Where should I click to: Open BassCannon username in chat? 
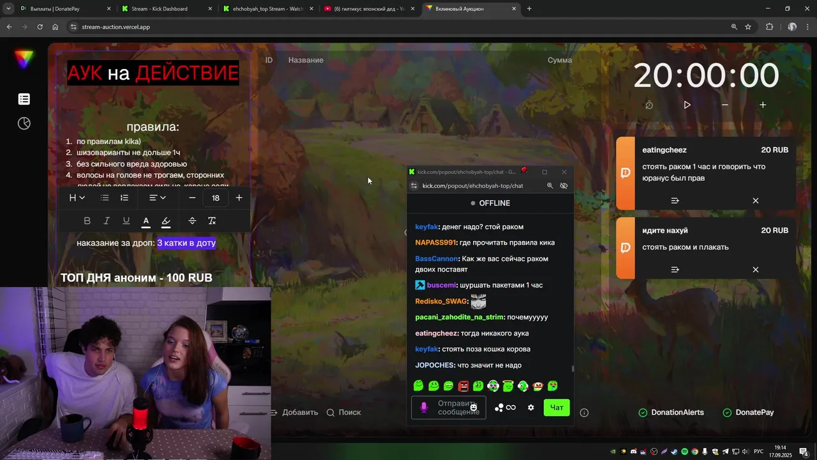point(437,259)
